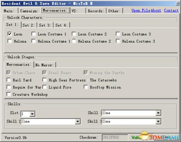Screen dimensions: 181x142
Task: Unlock the Rail Yard stage
Action: point(9,80)
